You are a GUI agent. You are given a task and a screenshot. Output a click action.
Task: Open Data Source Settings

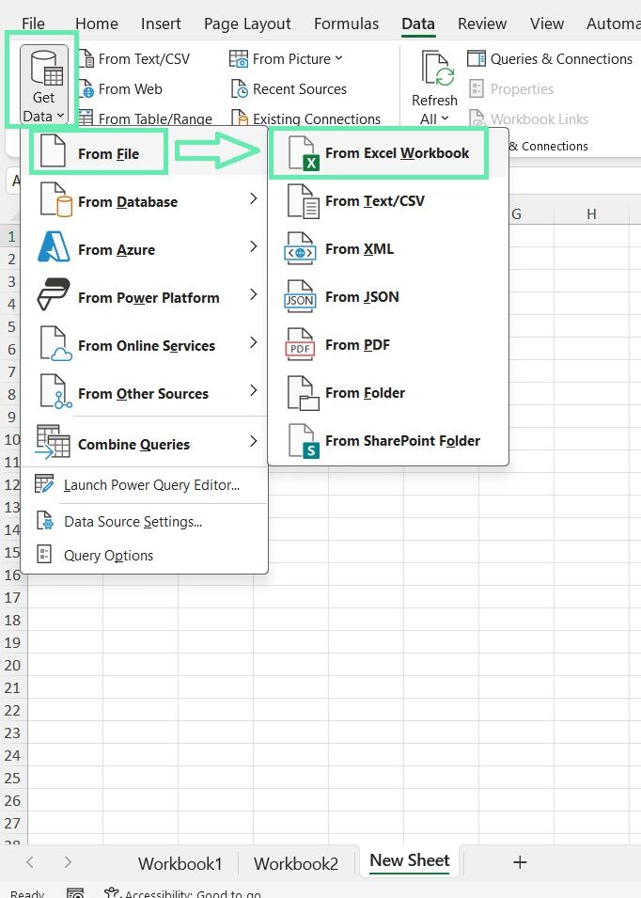144,521
